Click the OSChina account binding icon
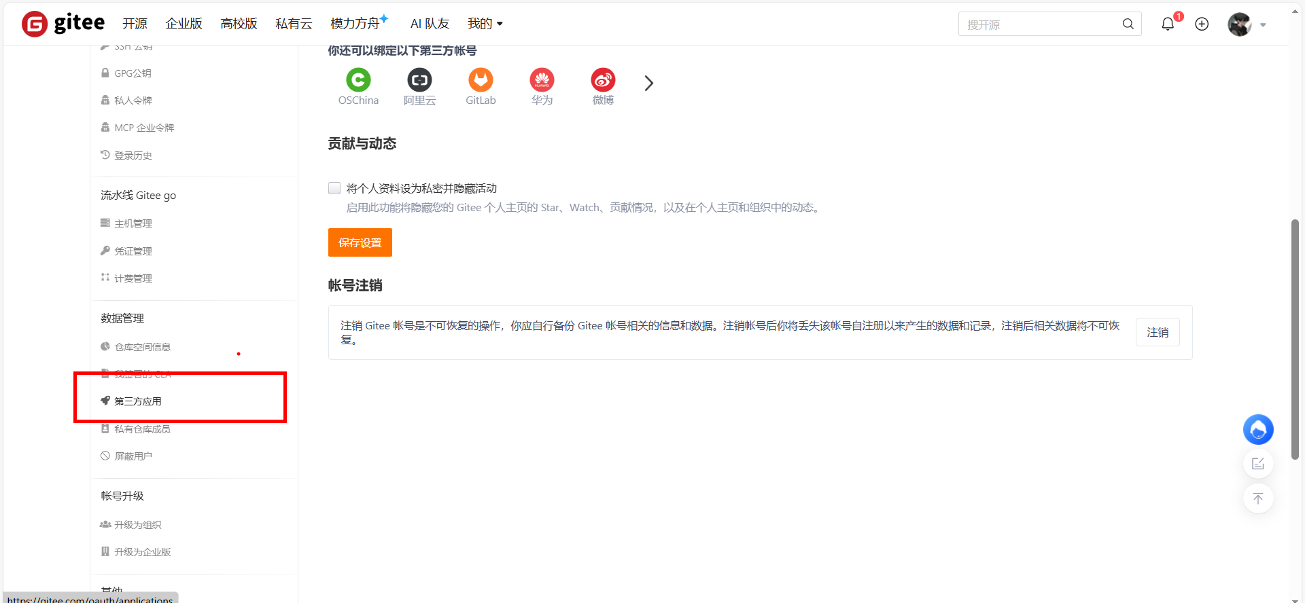 tap(358, 80)
